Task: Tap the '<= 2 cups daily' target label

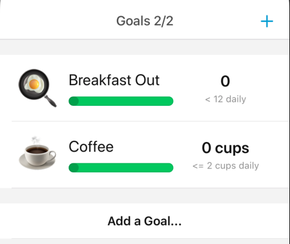Action: [x=225, y=166]
